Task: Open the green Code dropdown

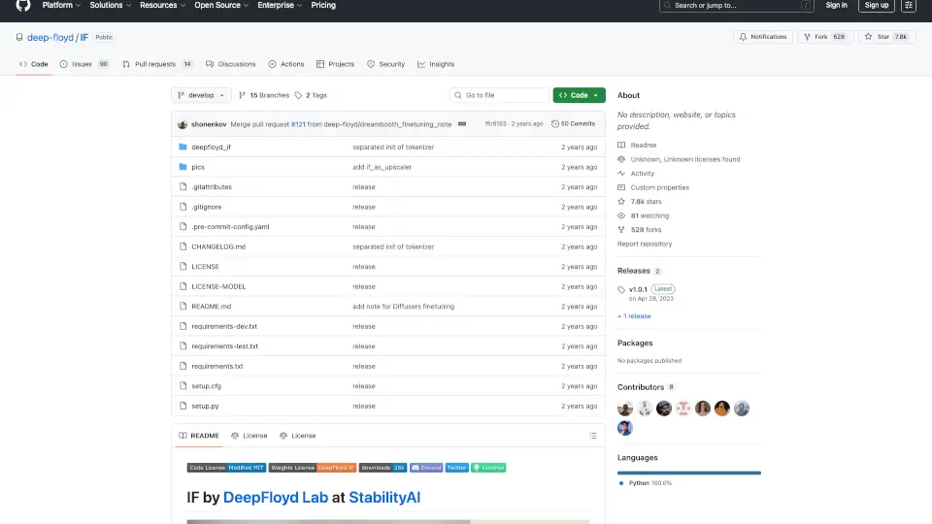Action: point(579,95)
